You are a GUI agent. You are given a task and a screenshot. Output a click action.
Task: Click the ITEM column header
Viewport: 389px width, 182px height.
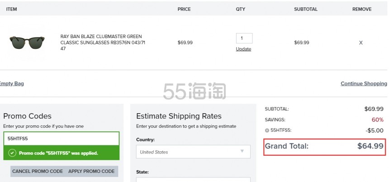11,9
